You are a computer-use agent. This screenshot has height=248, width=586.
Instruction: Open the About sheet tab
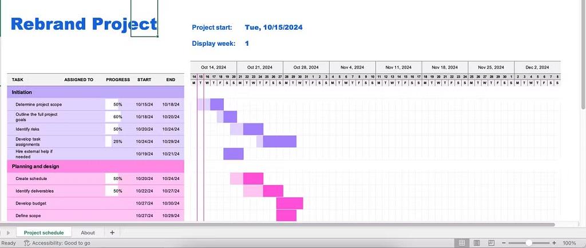[88, 233]
